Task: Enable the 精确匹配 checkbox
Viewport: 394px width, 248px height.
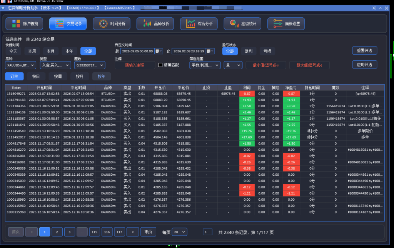Action: 160,65
